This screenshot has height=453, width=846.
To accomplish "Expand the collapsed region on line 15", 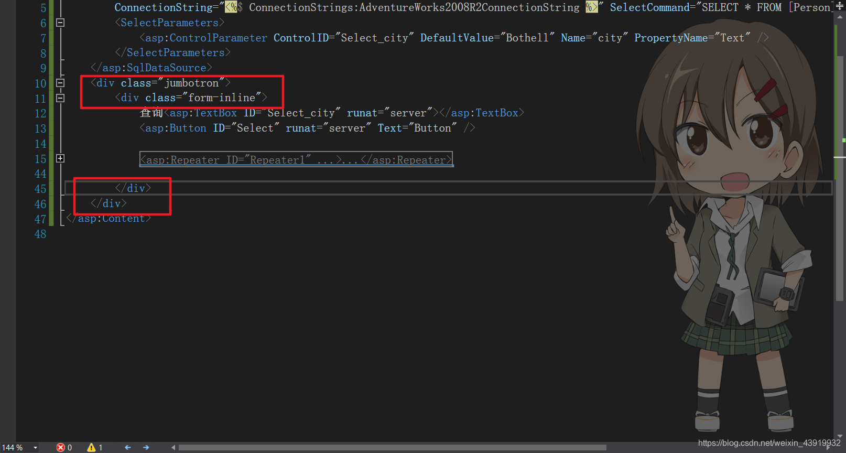I will click(x=60, y=158).
